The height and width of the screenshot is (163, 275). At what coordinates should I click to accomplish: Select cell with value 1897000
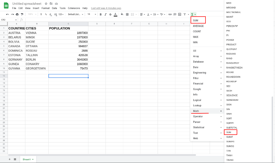[x=68, y=33]
